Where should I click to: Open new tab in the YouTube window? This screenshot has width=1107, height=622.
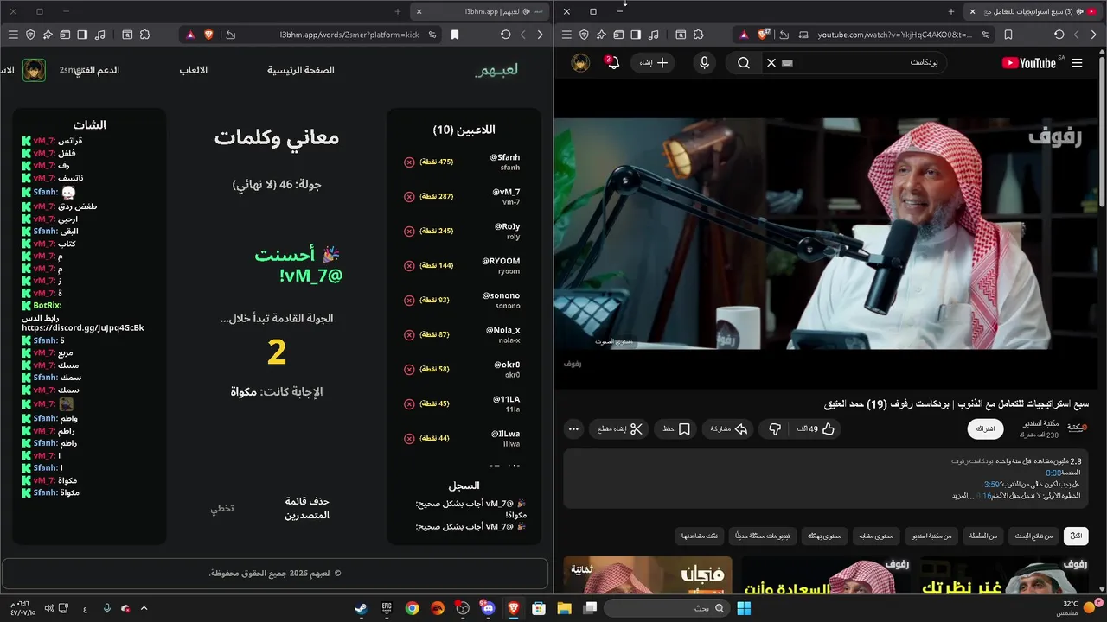pos(951,11)
